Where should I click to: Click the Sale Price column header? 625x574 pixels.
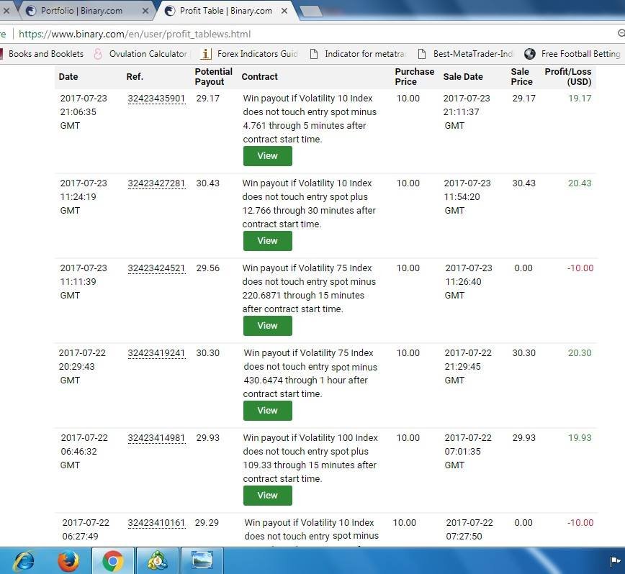[x=522, y=76]
